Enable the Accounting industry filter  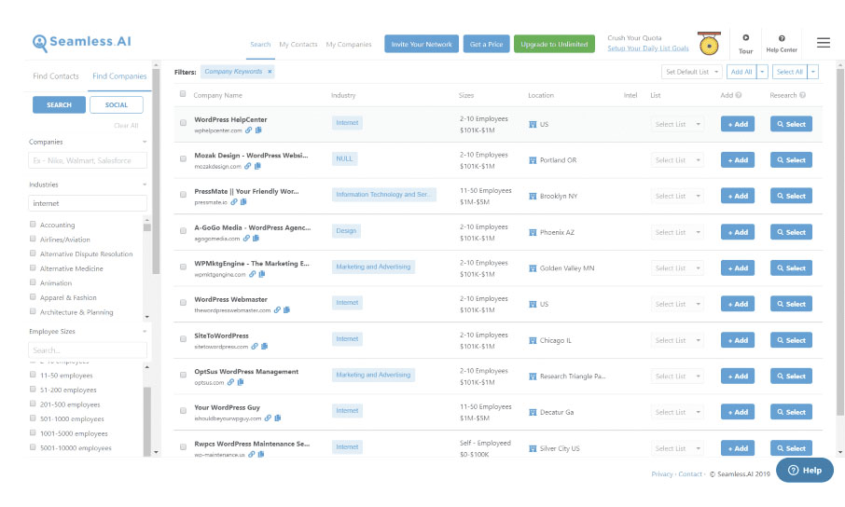coord(33,224)
